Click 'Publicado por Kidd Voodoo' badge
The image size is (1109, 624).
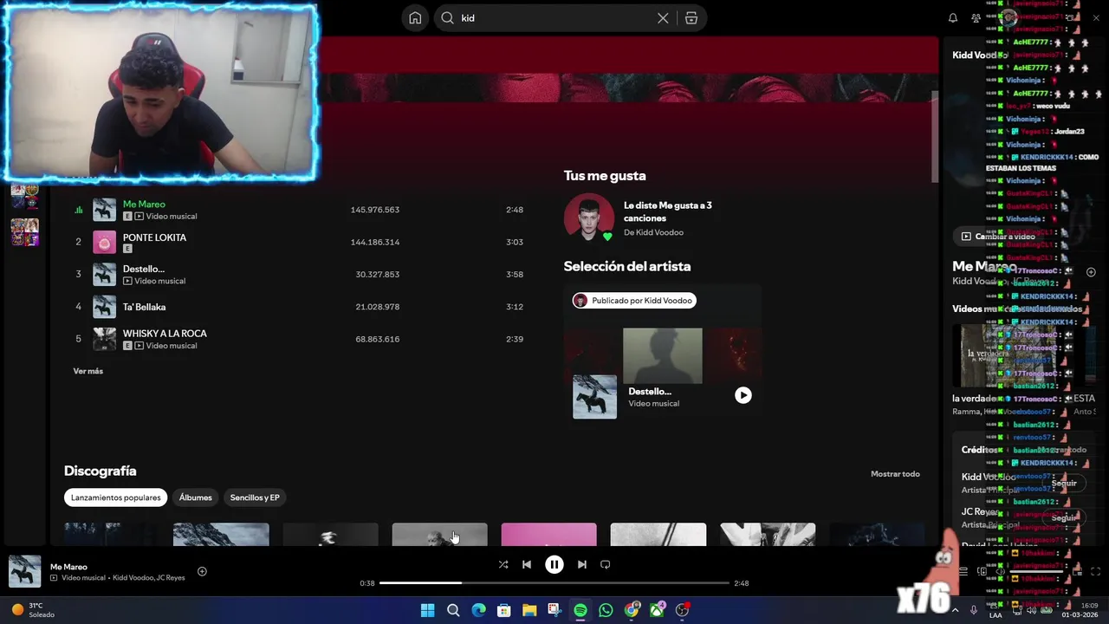click(x=634, y=301)
